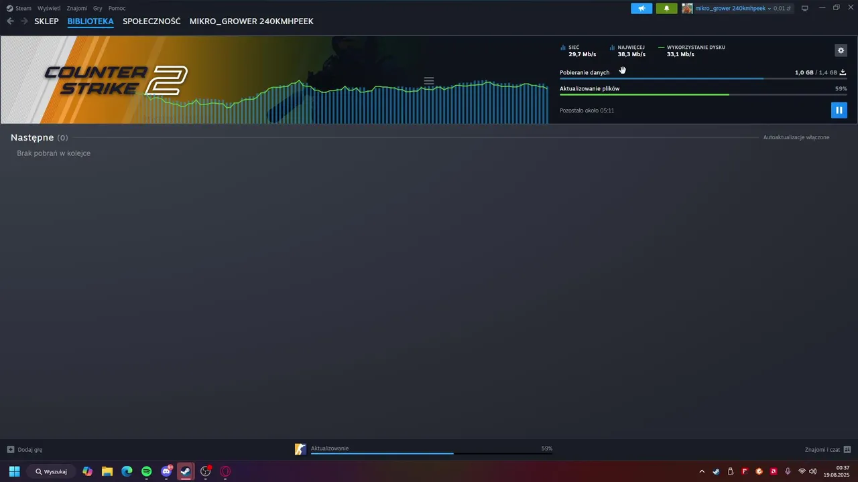The width and height of the screenshot is (858, 482).
Task: Expand hidden system tray icons chevron
Action: tap(702, 471)
